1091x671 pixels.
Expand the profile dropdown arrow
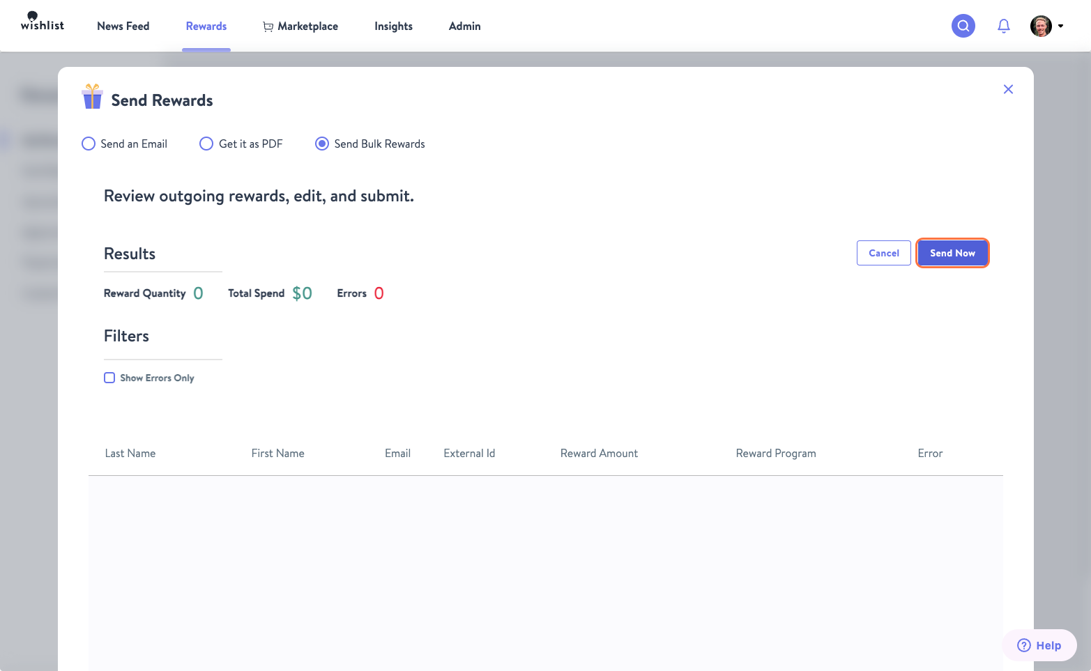(x=1061, y=26)
